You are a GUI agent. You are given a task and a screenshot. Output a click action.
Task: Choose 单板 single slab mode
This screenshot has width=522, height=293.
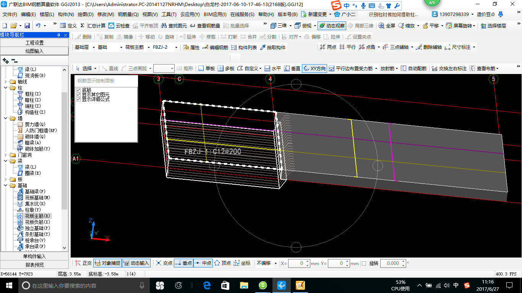pos(206,68)
